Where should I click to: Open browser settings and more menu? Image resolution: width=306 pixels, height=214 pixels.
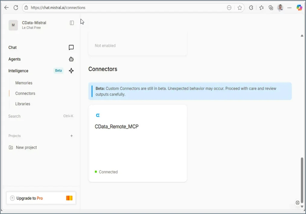(x=289, y=8)
